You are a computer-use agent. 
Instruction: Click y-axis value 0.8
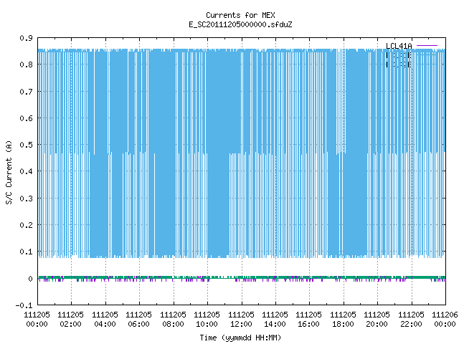[x=26, y=64]
